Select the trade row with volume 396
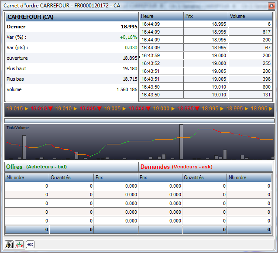This screenshot has height=253, width=278. 206,79
